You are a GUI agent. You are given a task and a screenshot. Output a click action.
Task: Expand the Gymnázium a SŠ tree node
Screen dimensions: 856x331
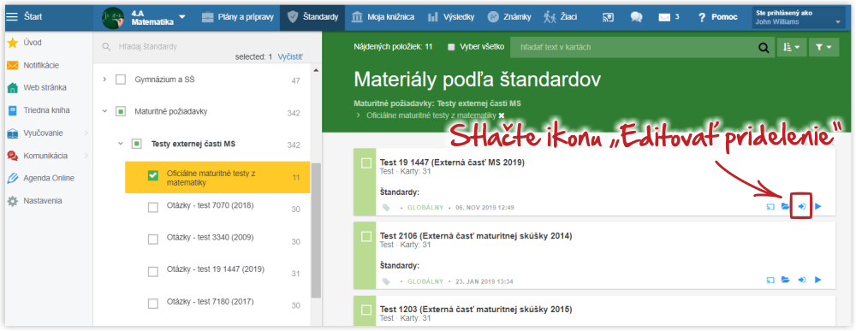[104, 80]
